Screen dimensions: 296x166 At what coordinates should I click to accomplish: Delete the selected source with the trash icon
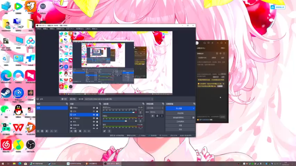75,131
